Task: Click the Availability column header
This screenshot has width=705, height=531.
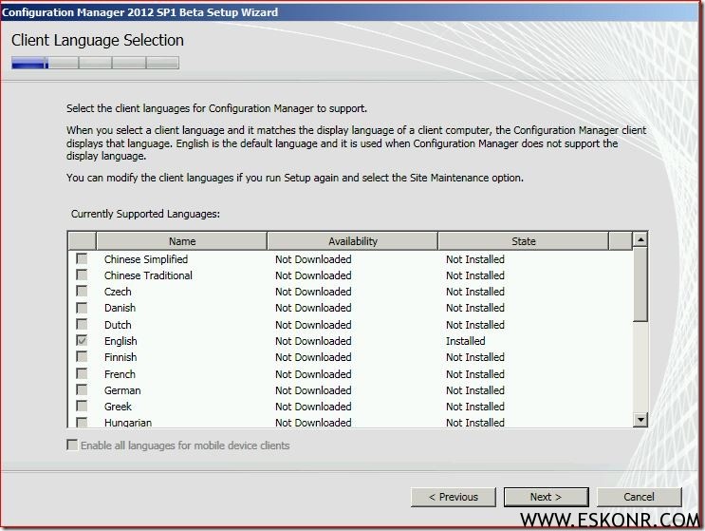Action: [x=352, y=241]
